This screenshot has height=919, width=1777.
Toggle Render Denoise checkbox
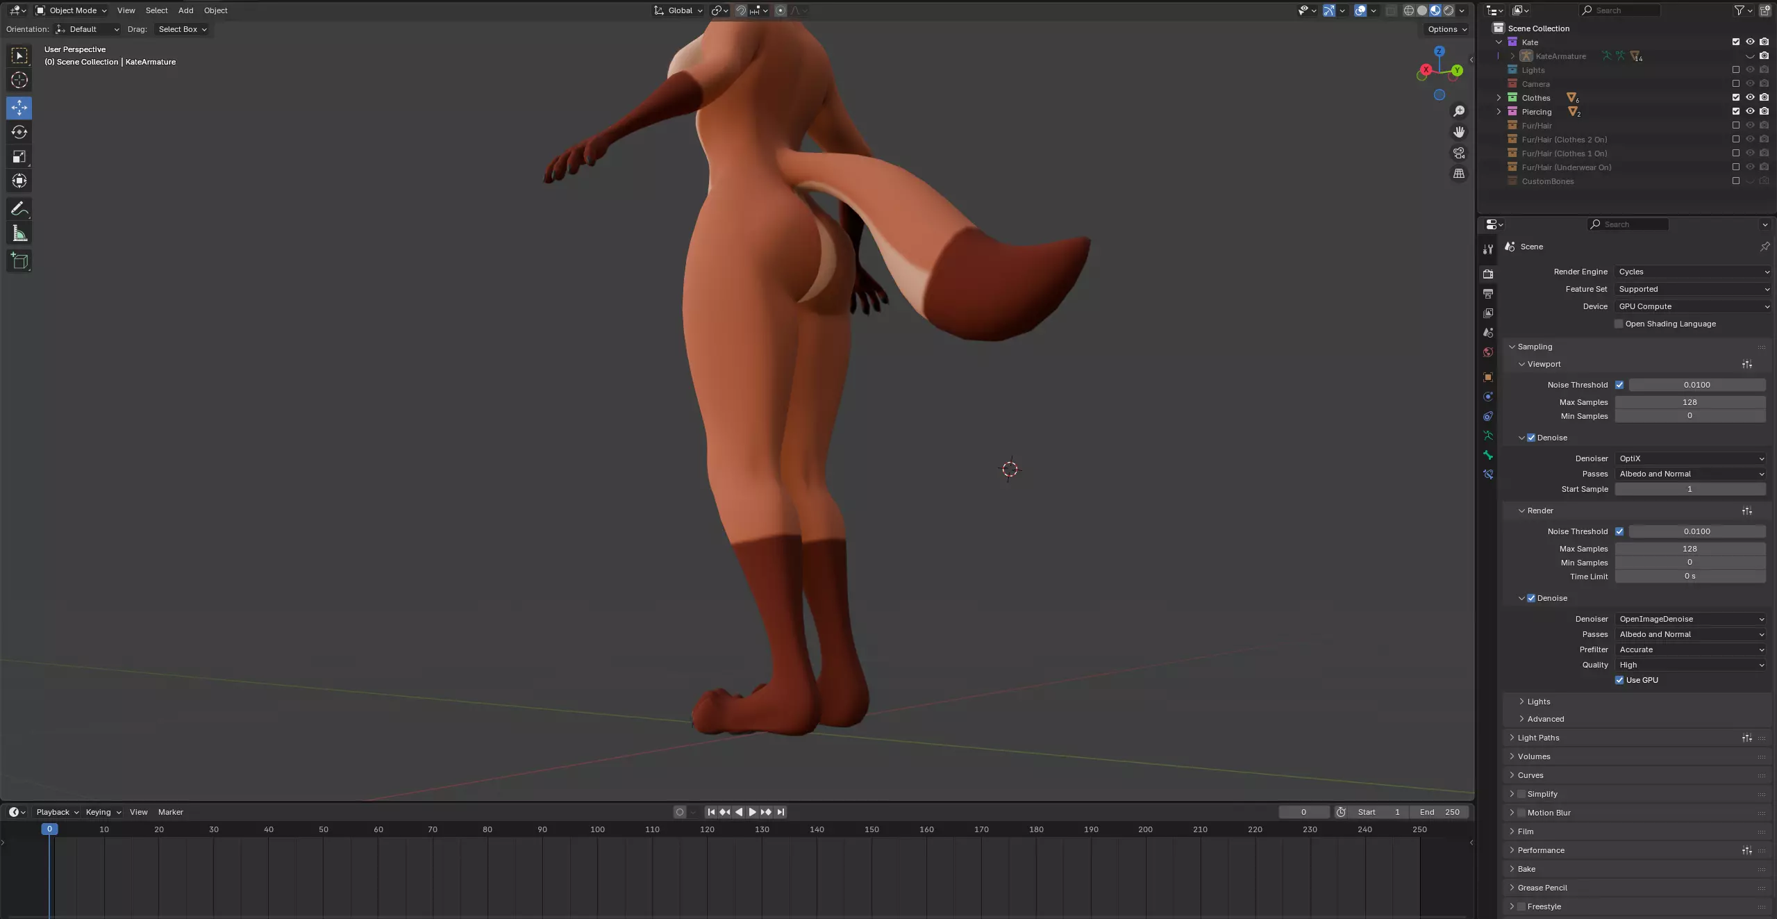tap(1531, 598)
